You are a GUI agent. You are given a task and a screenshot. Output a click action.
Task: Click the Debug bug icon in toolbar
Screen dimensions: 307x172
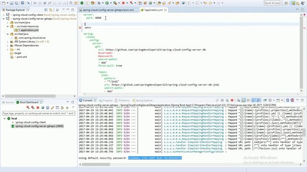tap(99, 3)
